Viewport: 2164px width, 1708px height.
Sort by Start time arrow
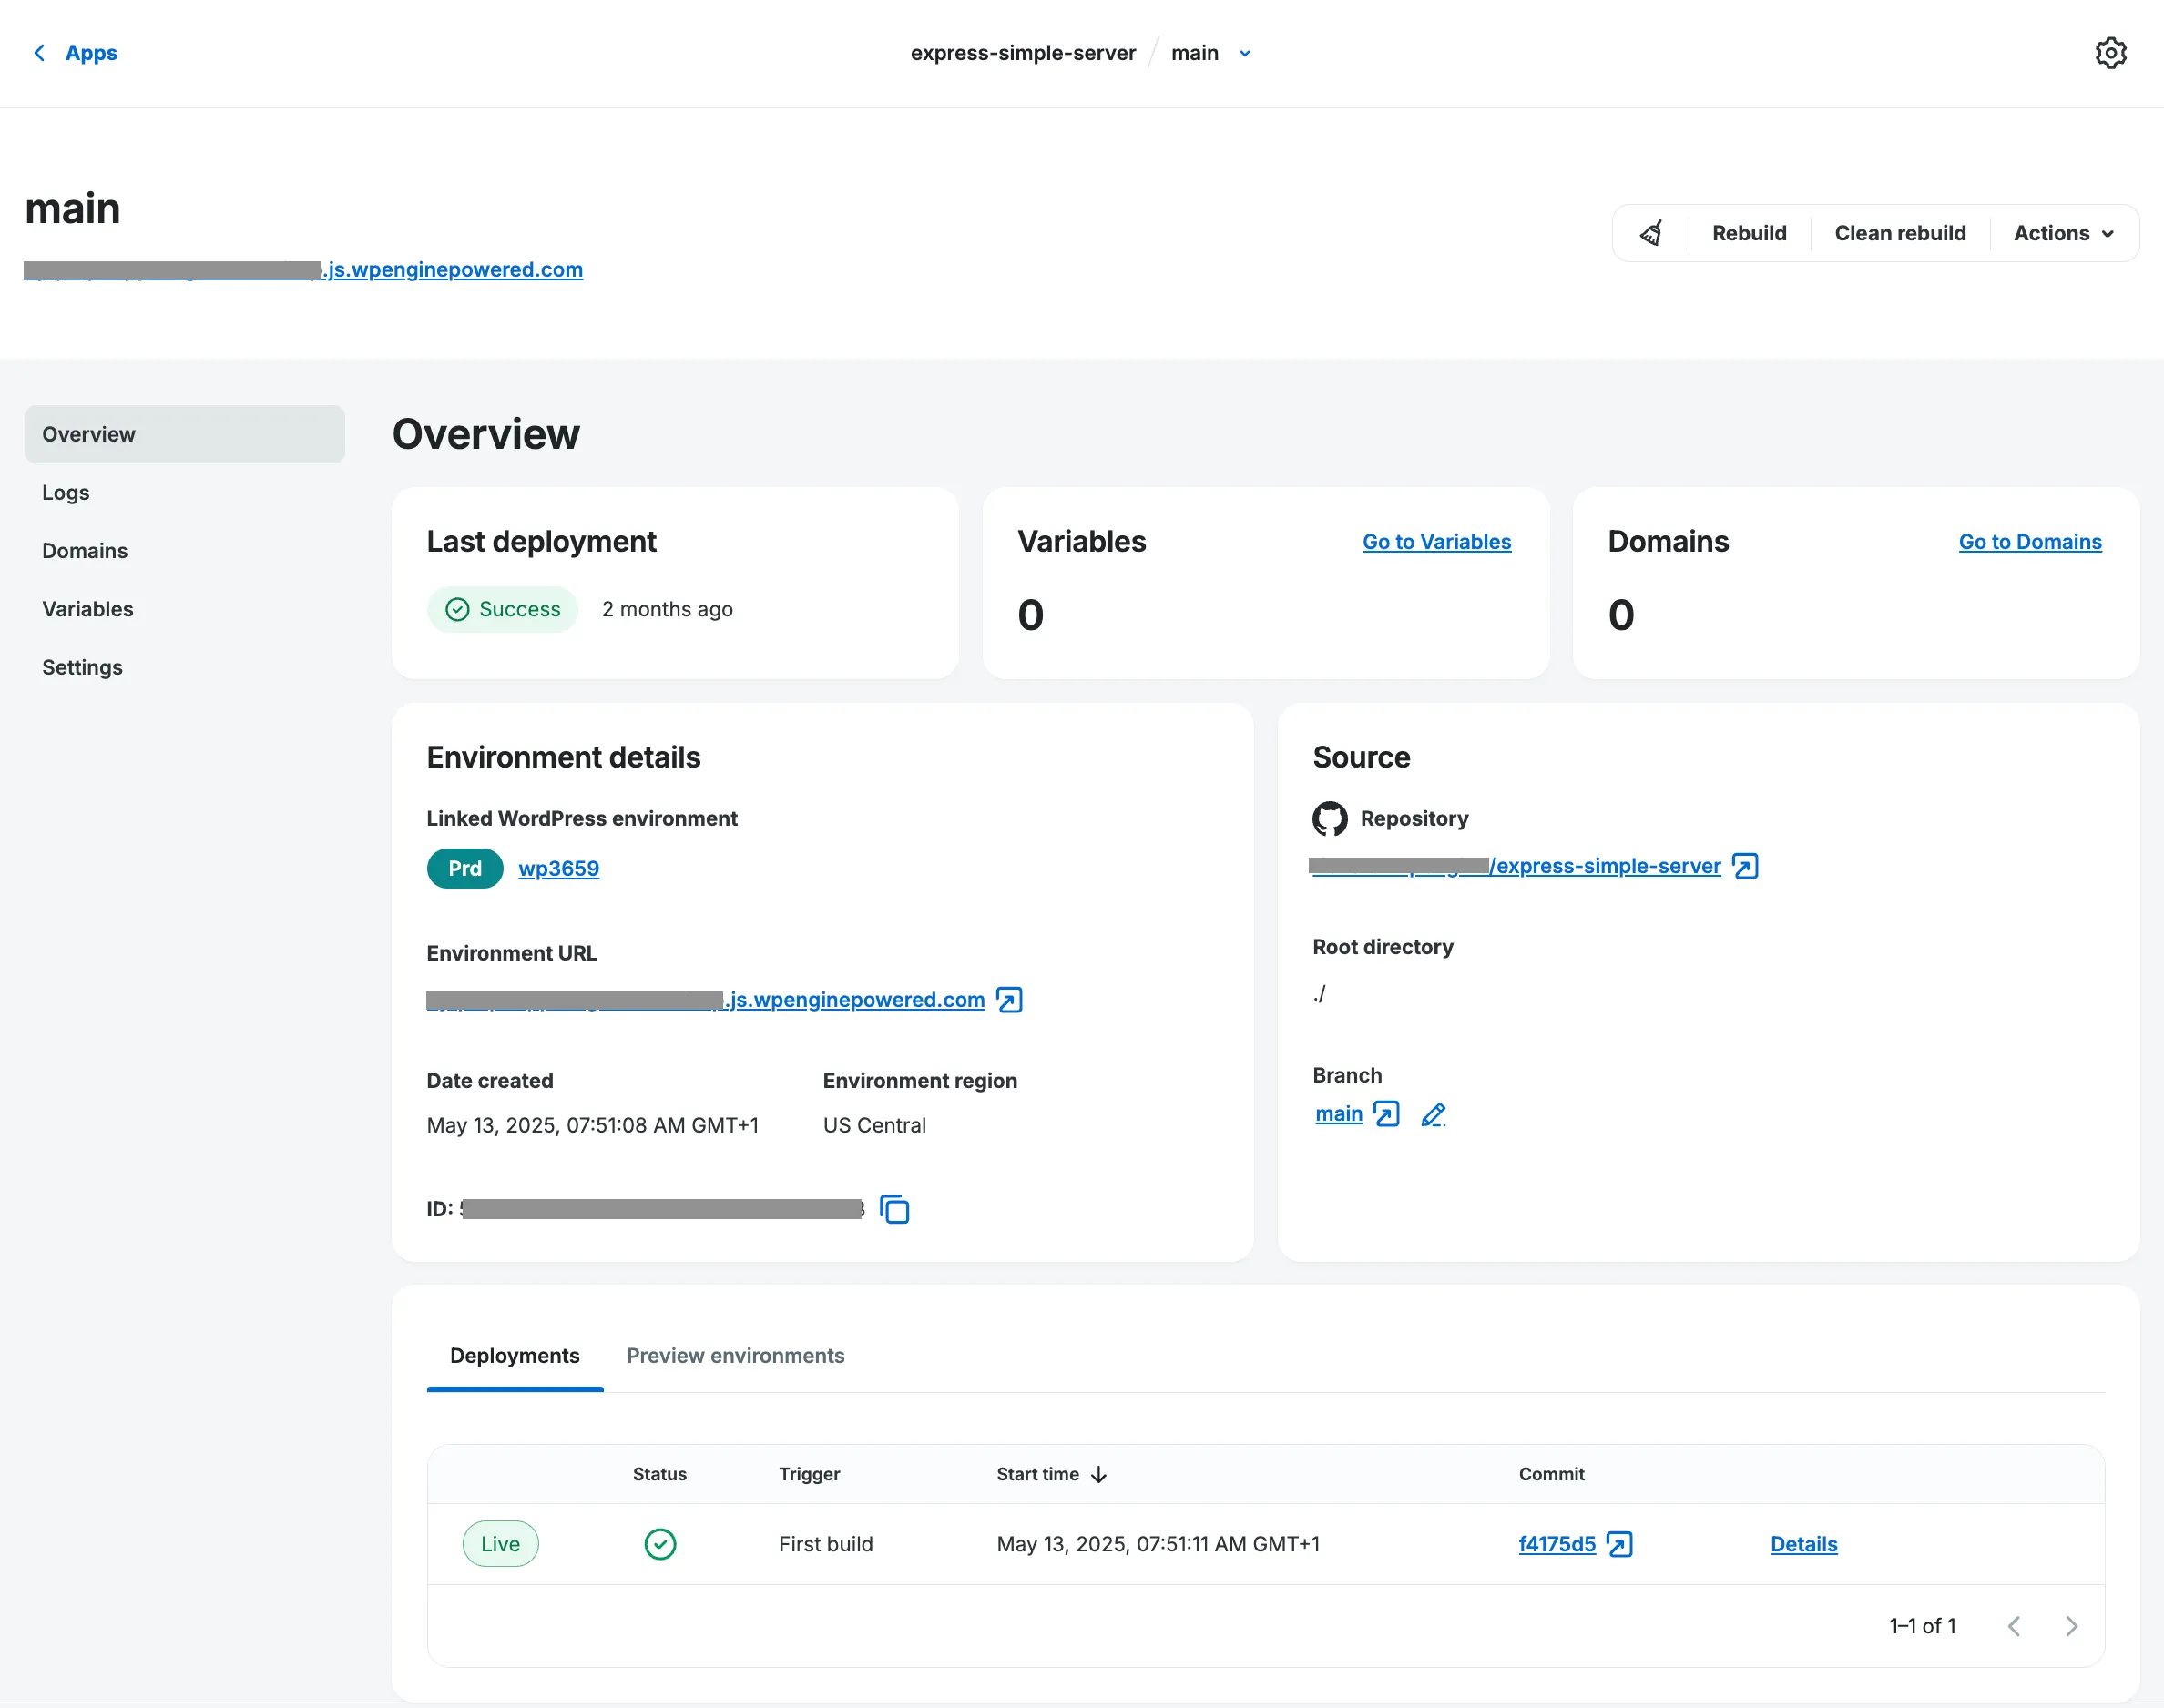pos(1098,1474)
